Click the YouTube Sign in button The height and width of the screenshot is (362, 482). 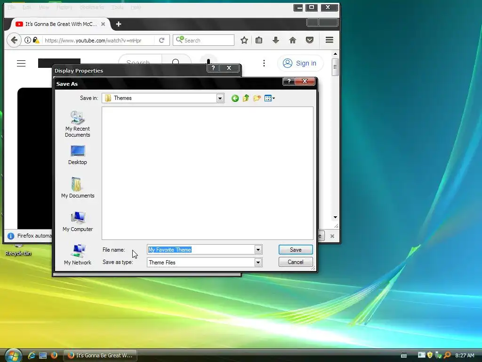point(300,63)
